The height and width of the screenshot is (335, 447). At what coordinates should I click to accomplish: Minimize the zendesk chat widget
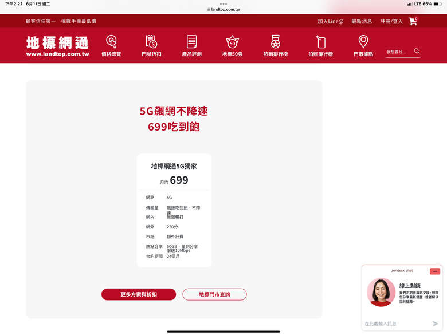pyautogui.click(x=435, y=271)
